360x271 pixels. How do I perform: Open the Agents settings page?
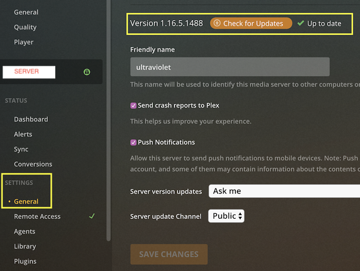pos(25,231)
